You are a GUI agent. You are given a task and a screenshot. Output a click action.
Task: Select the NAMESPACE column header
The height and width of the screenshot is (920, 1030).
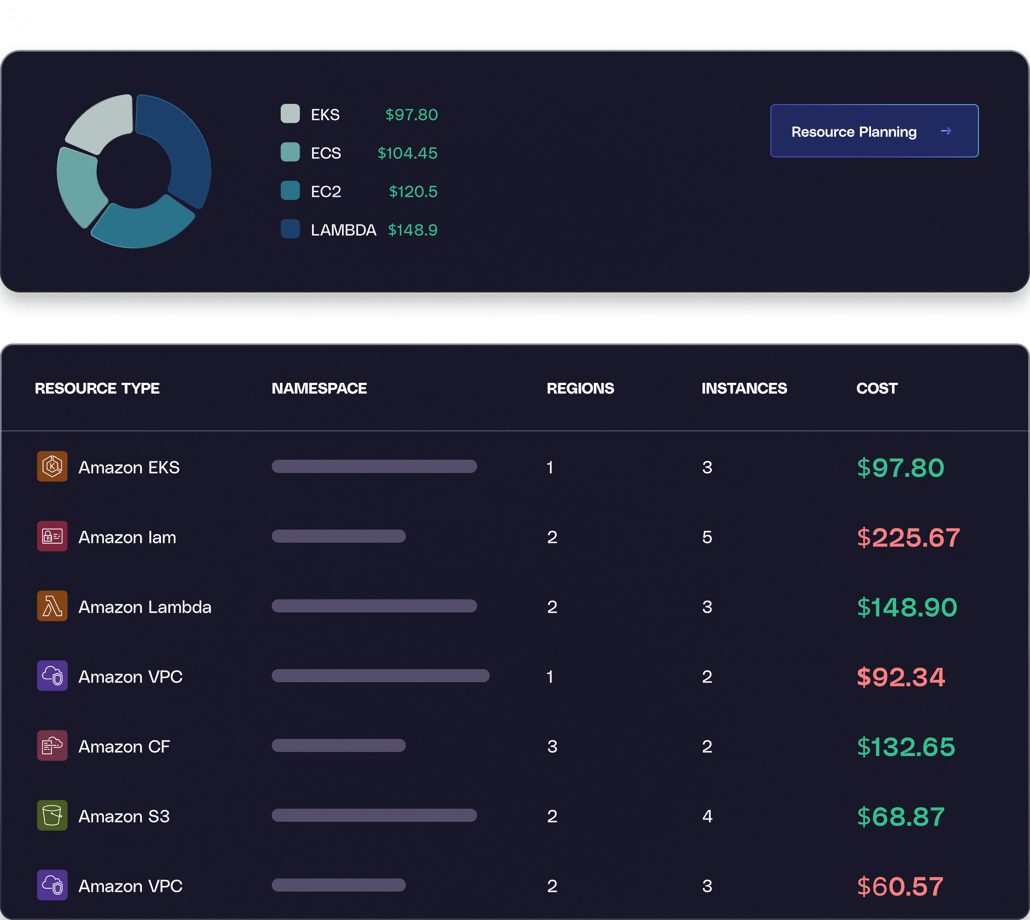(x=319, y=388)
